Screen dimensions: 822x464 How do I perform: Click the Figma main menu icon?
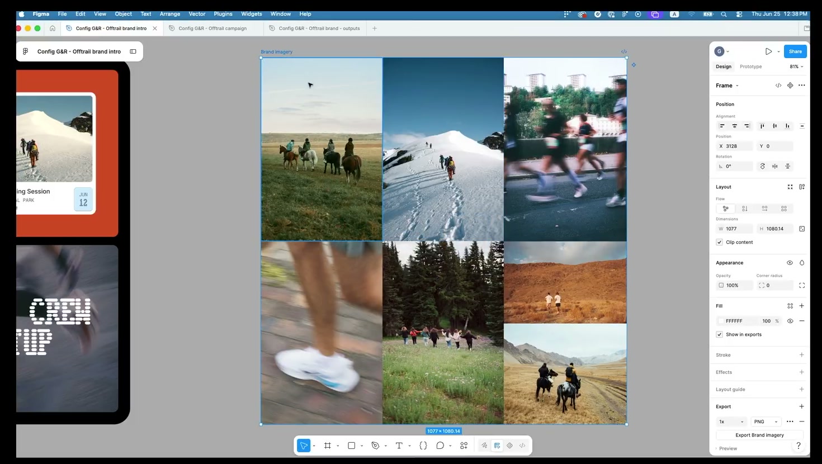tap(25, 51)
